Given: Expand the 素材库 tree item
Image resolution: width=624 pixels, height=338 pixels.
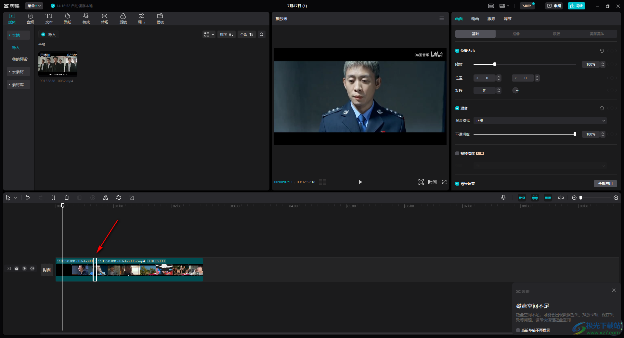Looking at the screenshot, I should pyautogui.click(x=19, y=84).
